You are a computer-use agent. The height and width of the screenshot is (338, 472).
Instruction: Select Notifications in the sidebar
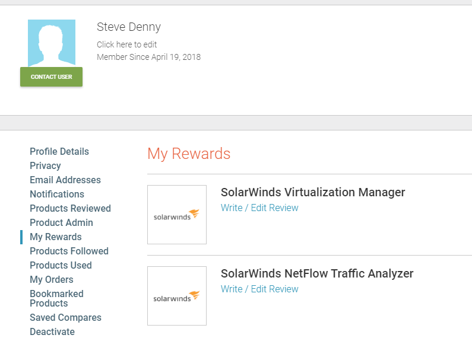(57, 194)
